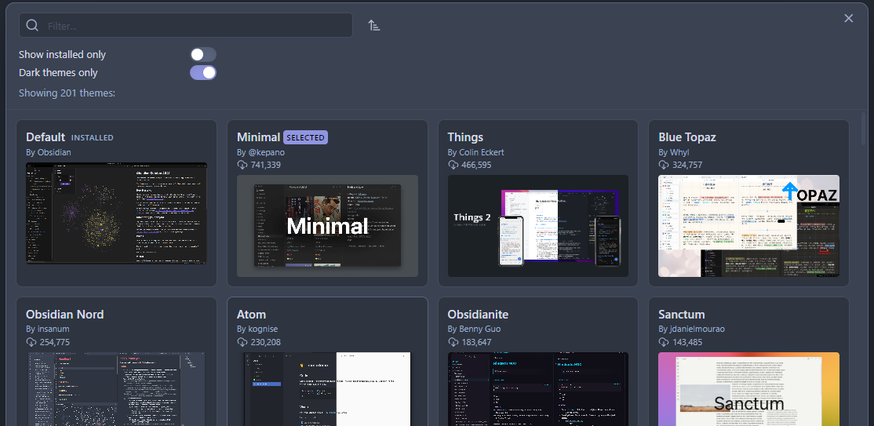Open the Atom theme preview image
874x426 pixels.
(x=327, y=388)
